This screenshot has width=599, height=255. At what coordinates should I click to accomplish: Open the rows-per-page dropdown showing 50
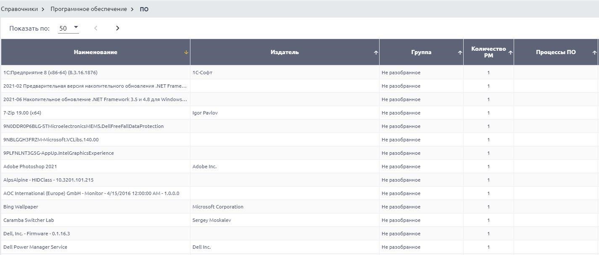click(x=69, y=29)
